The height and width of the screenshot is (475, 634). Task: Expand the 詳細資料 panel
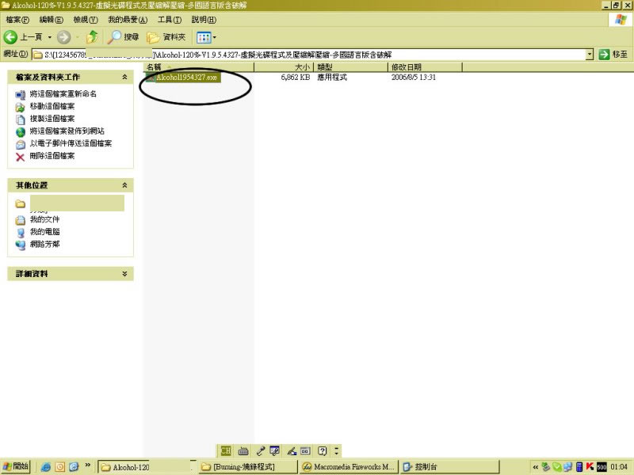(x=124, y=274)
